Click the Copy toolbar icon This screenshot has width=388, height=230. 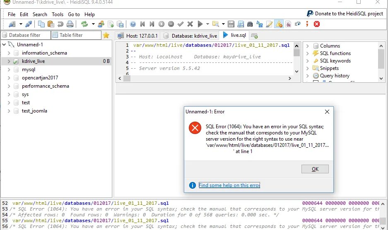(41, 24)
